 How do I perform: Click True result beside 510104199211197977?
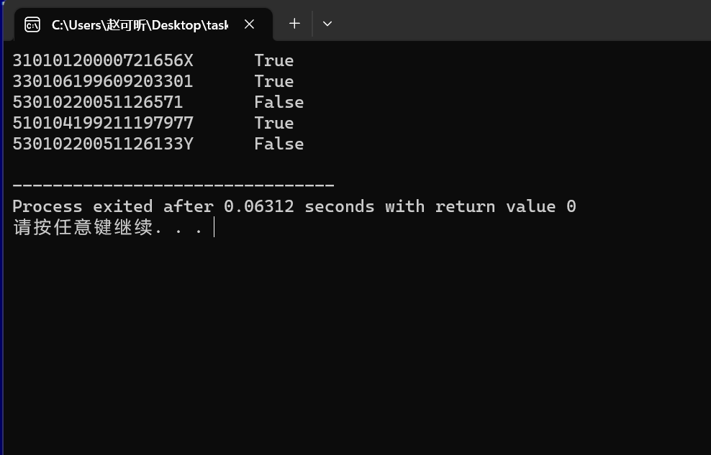tap(273, 123)
